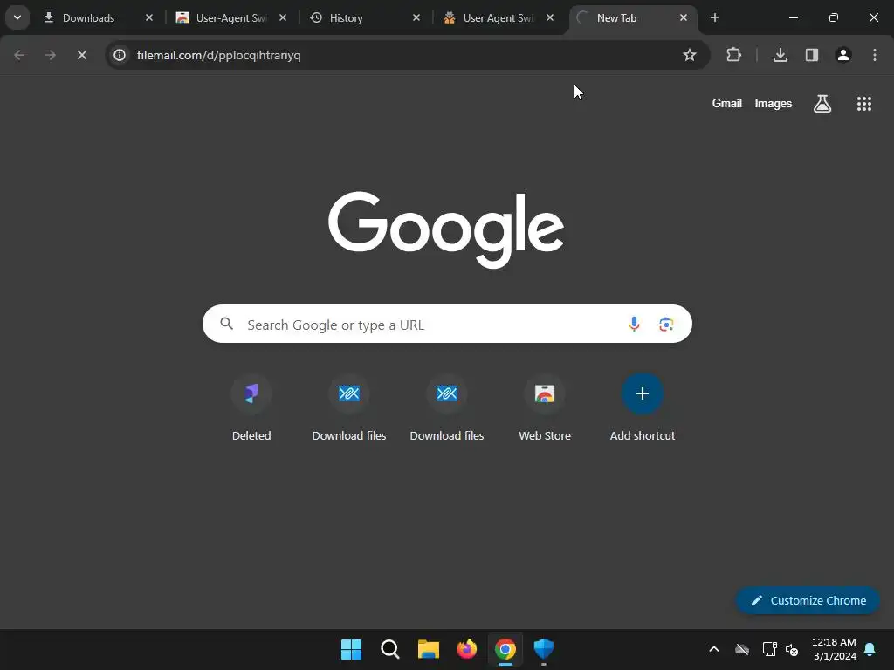The width and height of the screenshot is (894, 670).
Task: Open Chrome three-dot menu
Action: (875, 55)
